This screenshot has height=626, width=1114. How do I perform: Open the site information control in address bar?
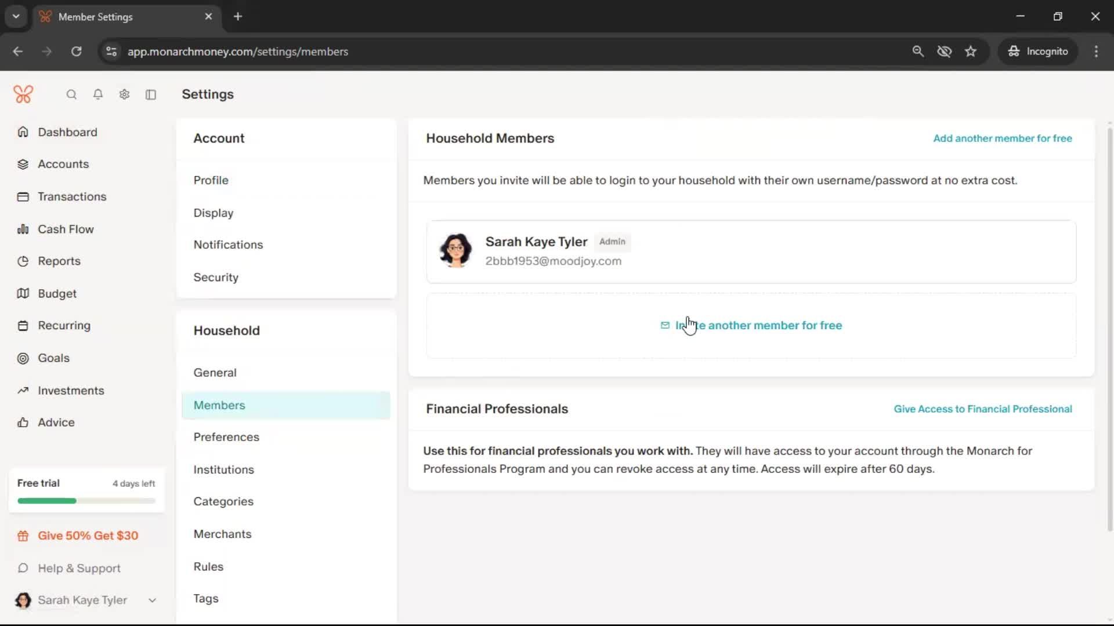111,52
